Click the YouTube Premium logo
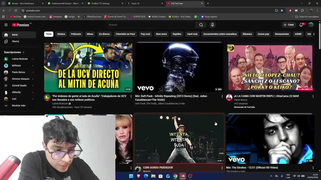This screenshot has width=321, height=180. point(20,25)
